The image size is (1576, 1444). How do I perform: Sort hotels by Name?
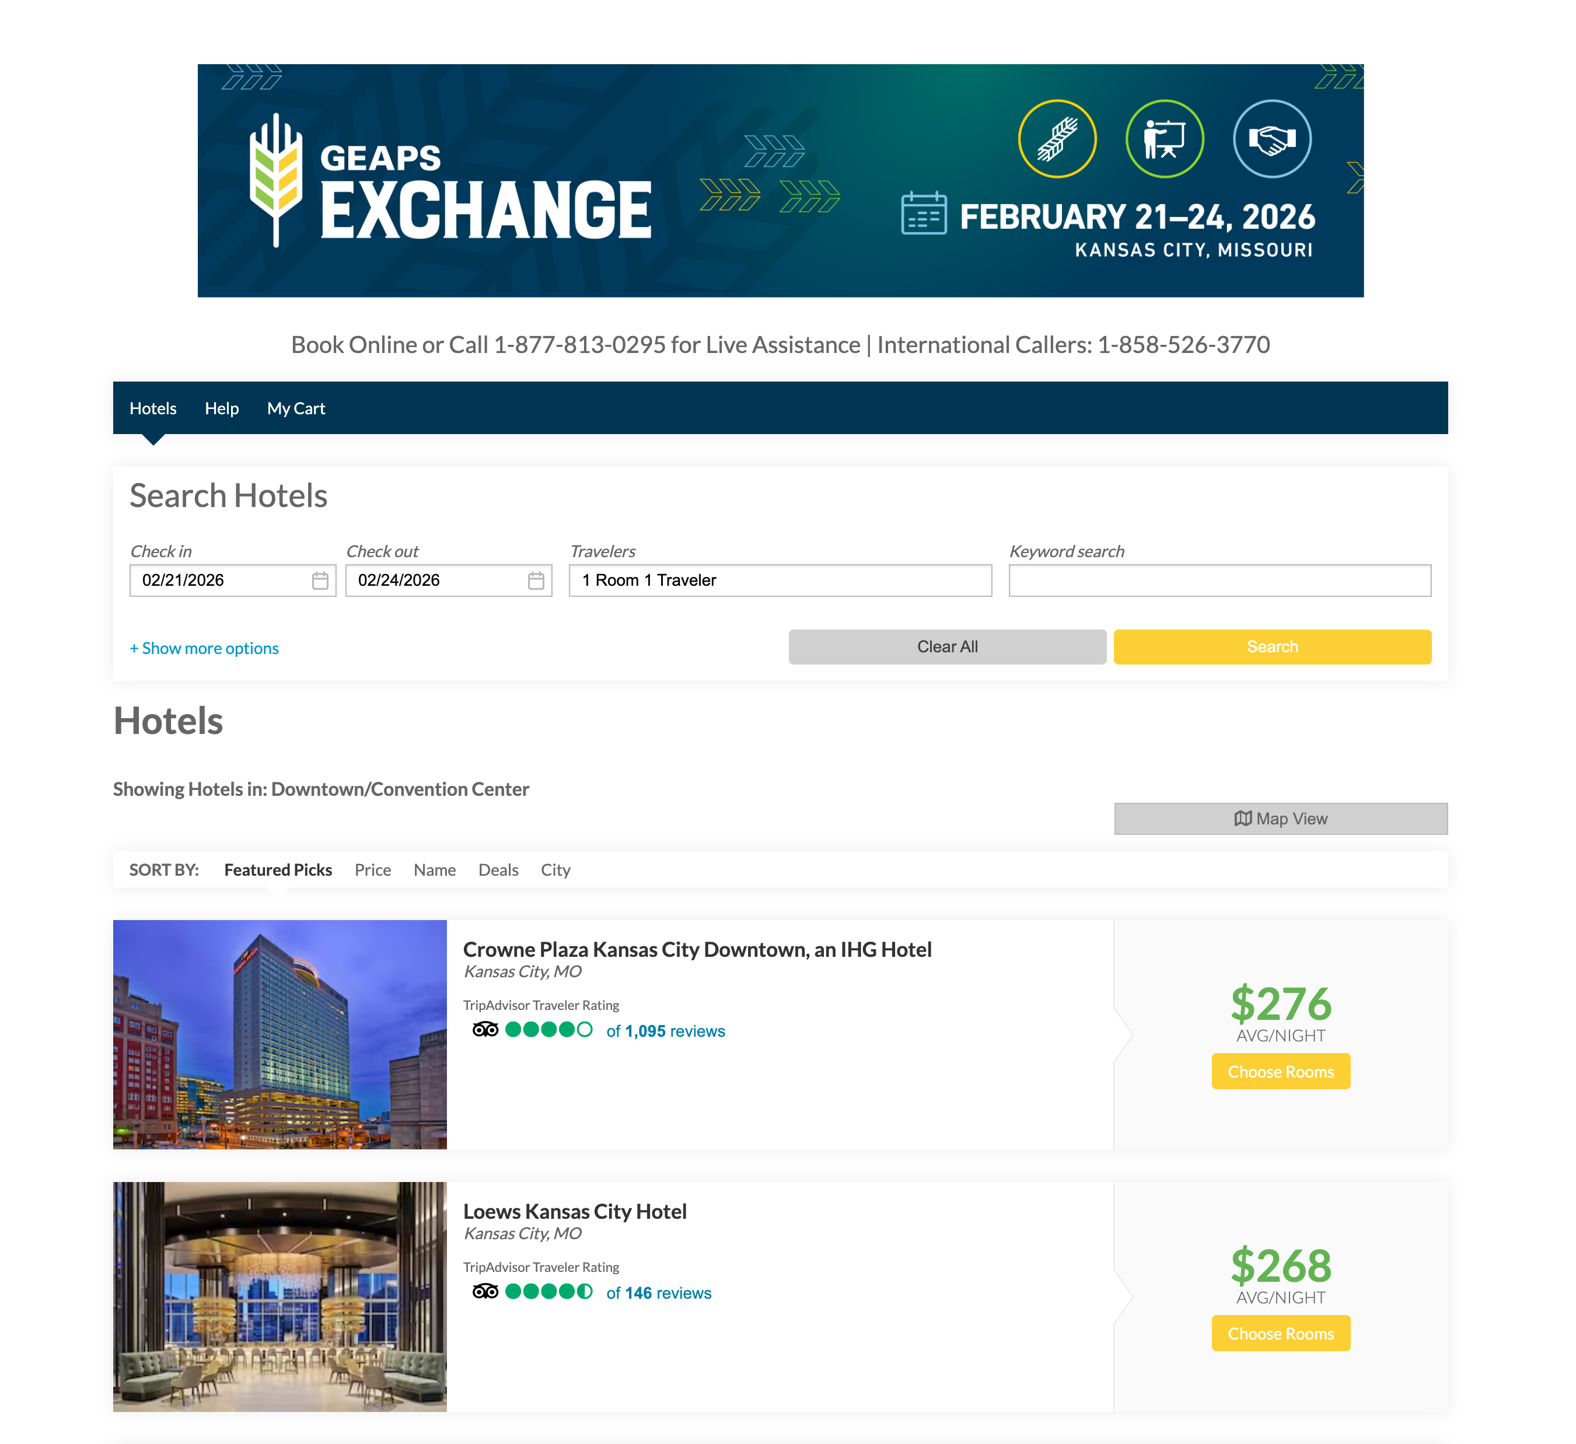(x=434, y=870)
